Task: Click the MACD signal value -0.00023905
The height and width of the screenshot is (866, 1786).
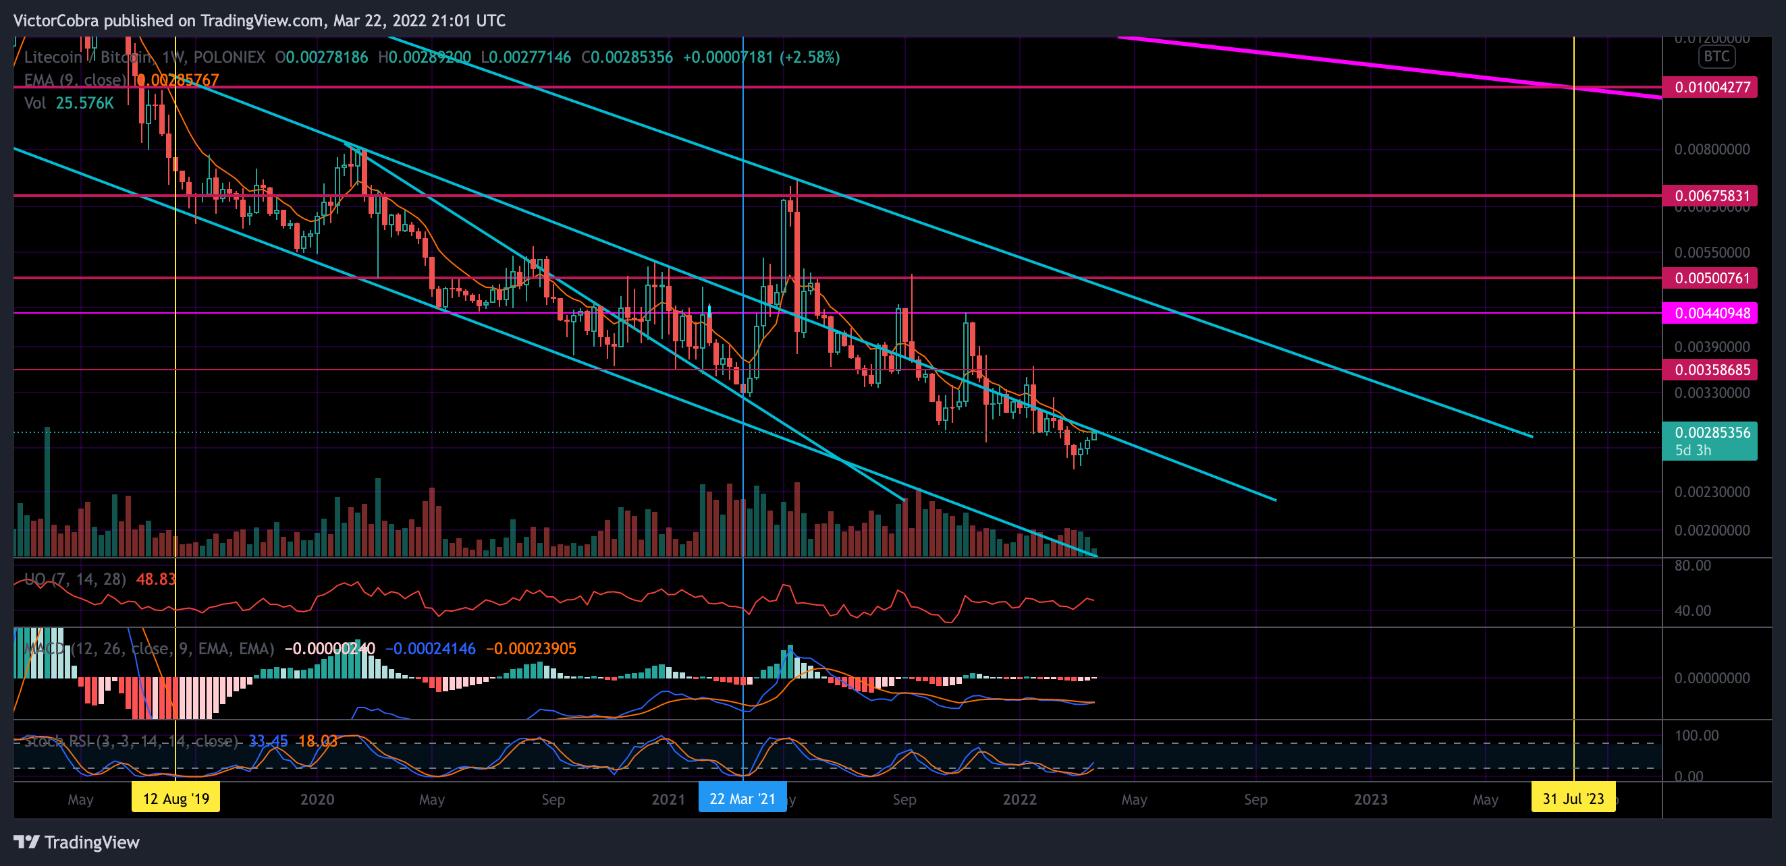Action: [x=531, y=648]
